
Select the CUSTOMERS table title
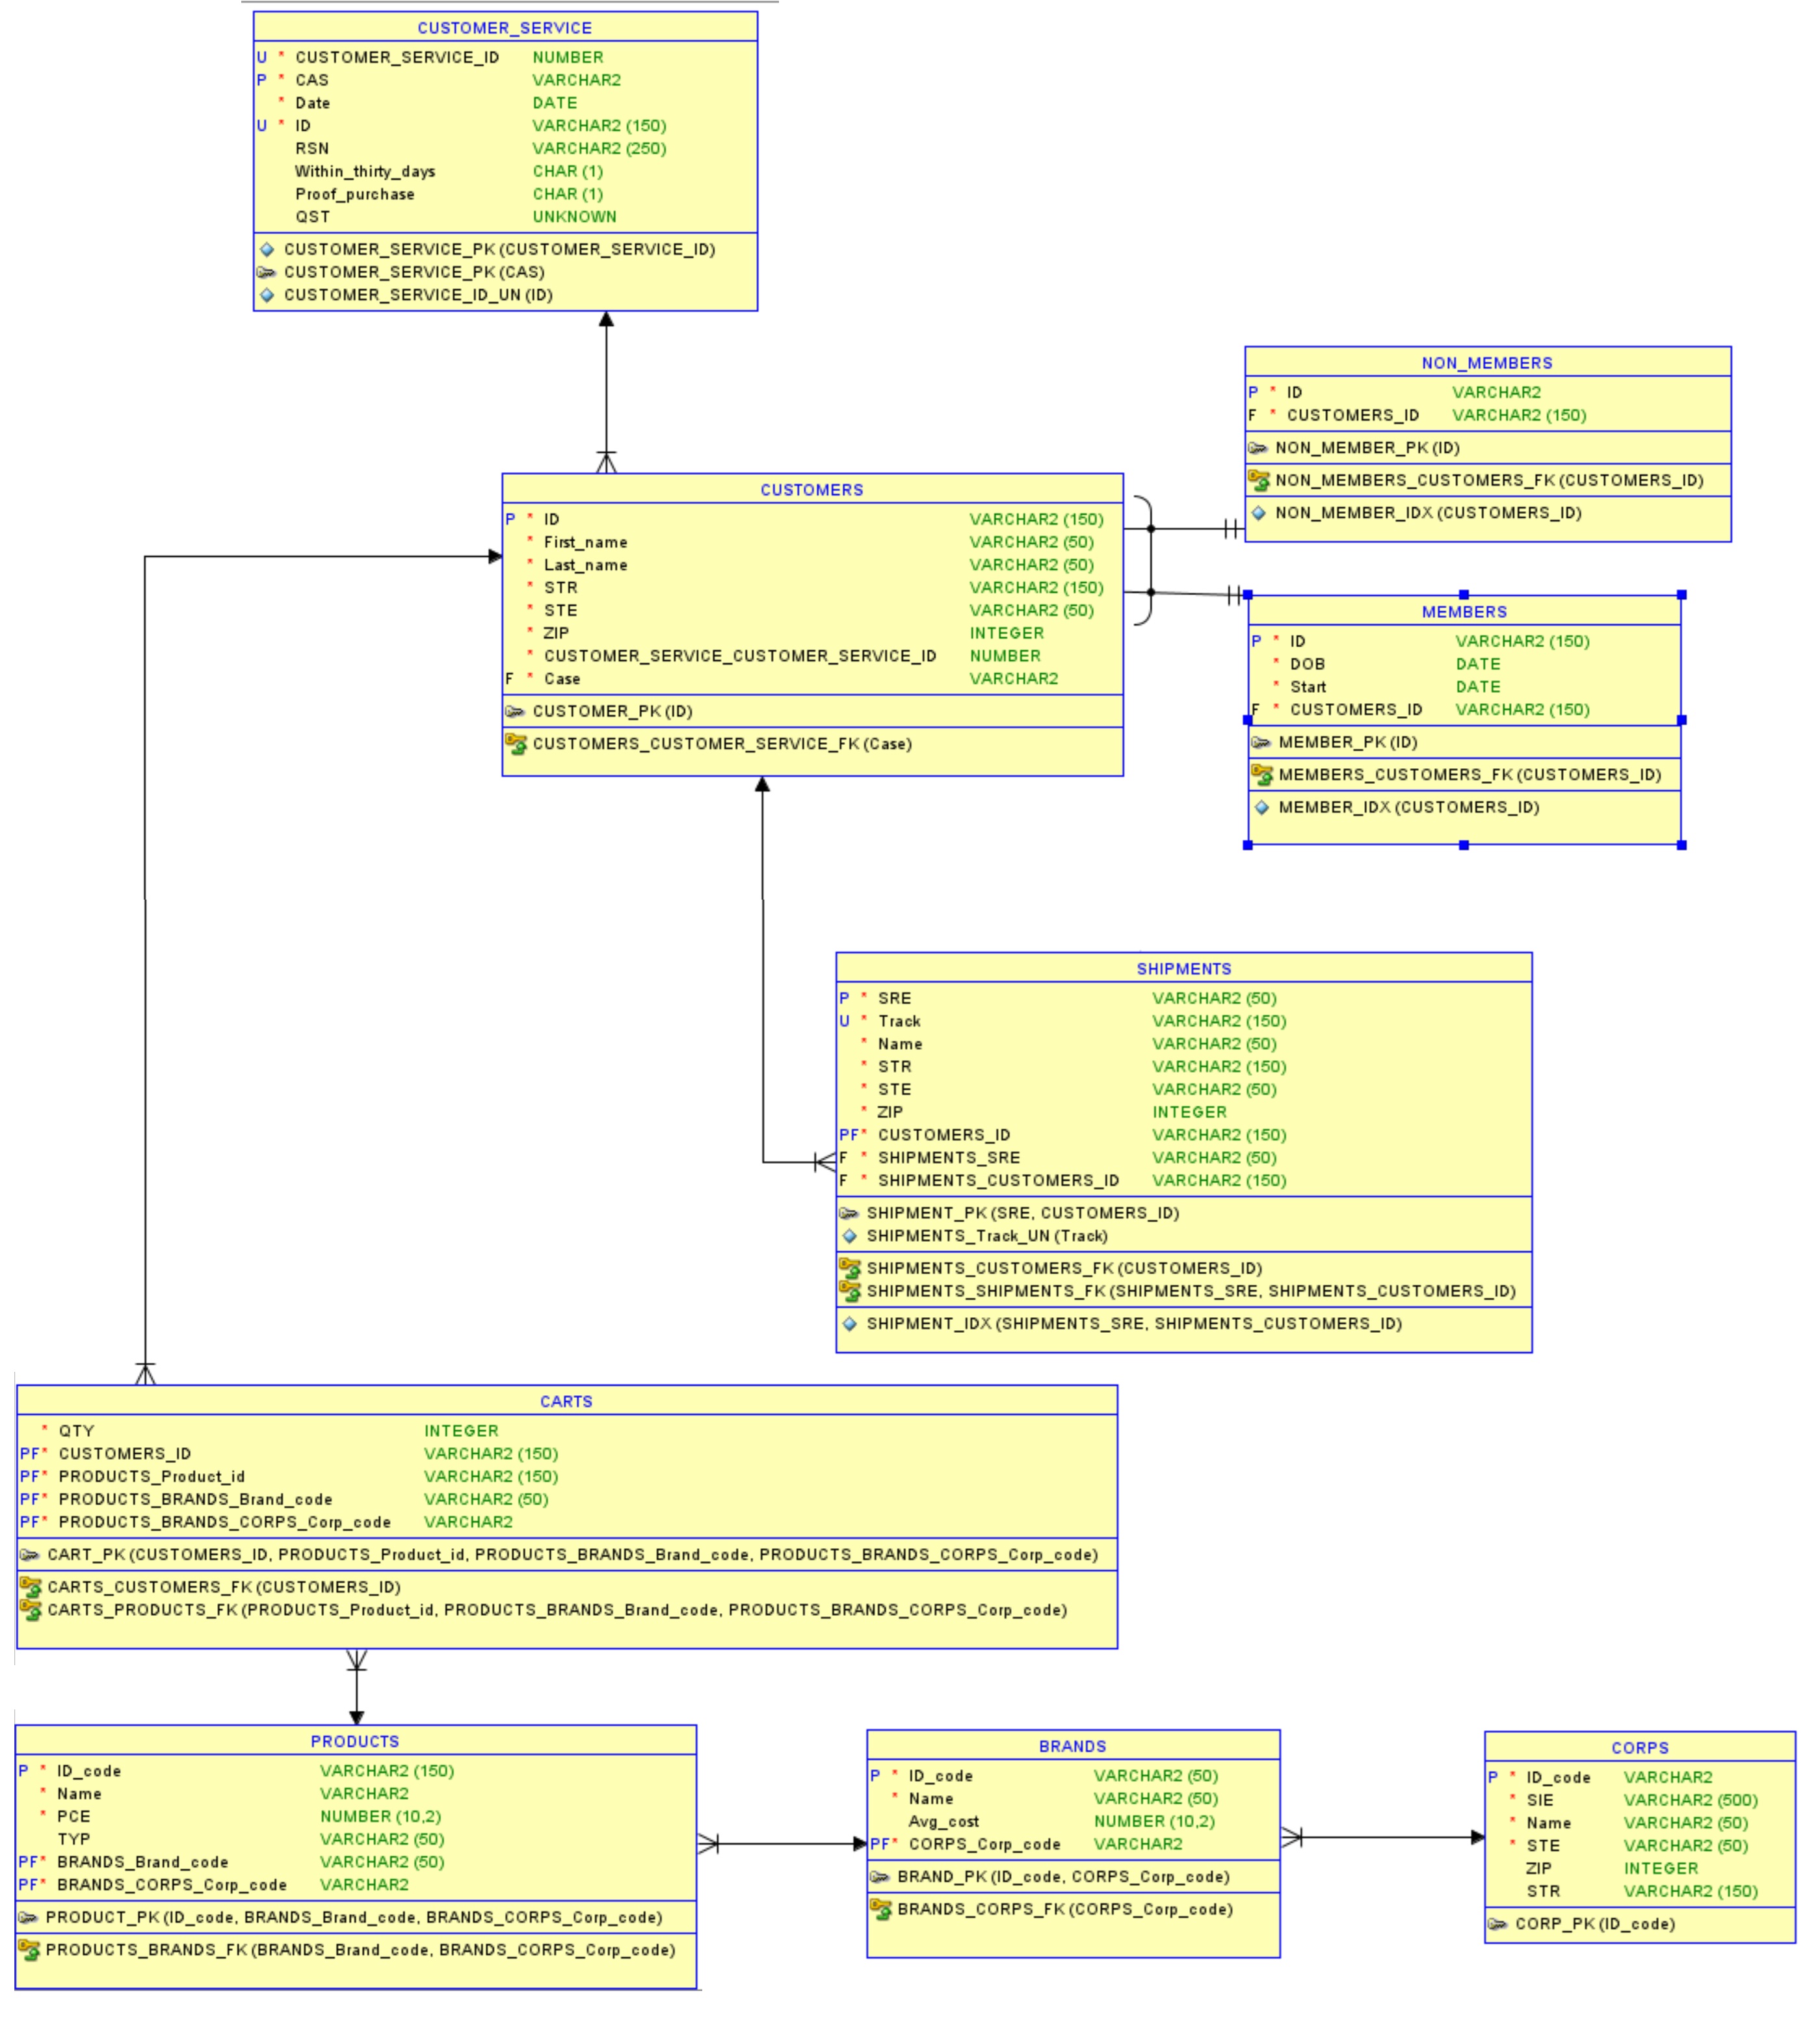tap(812, 490)
